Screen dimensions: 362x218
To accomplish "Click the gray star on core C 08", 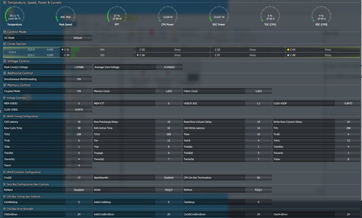I will [288, 55].
